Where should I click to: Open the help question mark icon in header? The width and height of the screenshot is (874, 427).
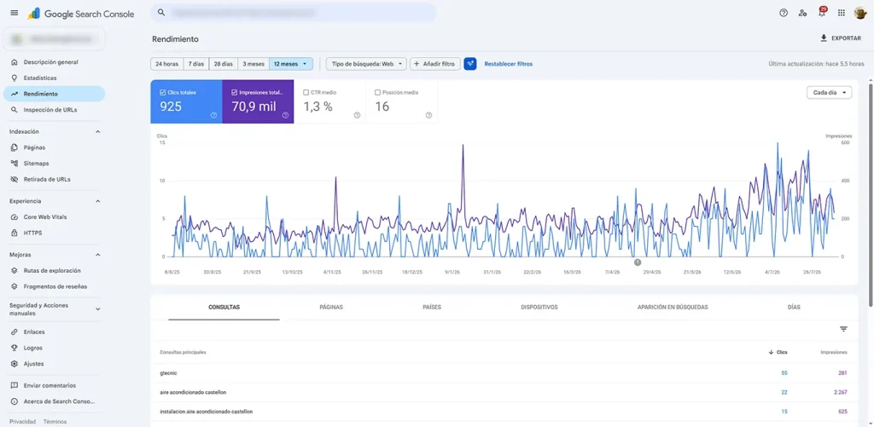784,13
